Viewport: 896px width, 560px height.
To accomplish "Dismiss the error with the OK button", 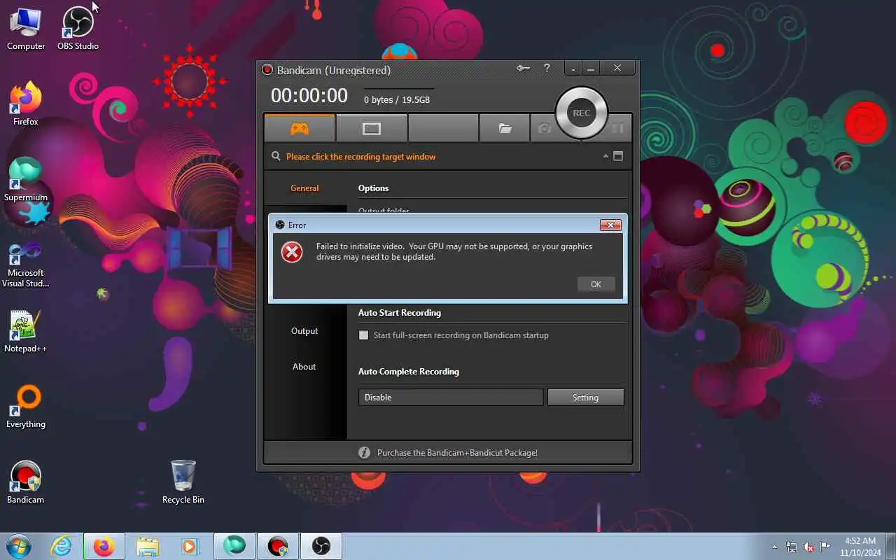I will point(596,284).
